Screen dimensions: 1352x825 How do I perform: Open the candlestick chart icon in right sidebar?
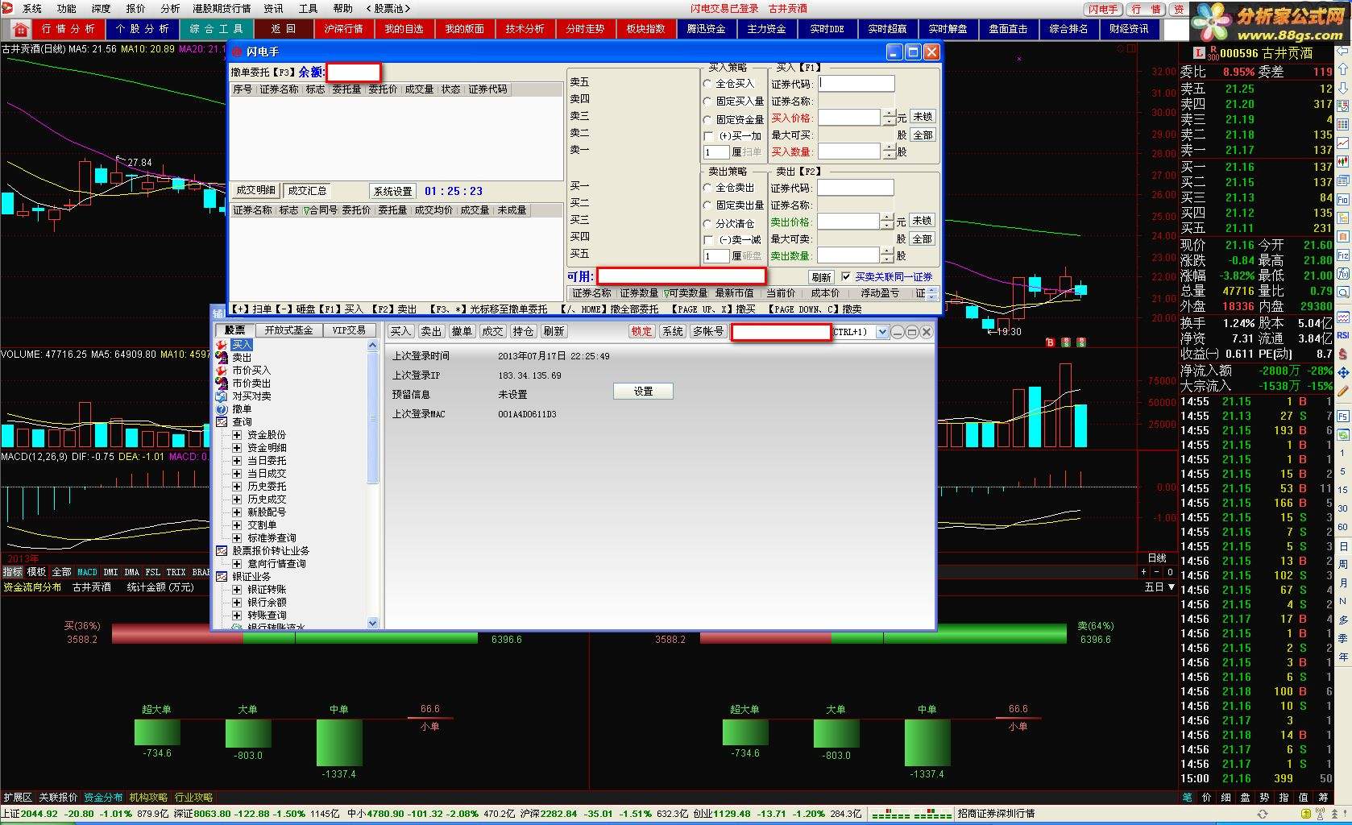[x=1342, y=162]
